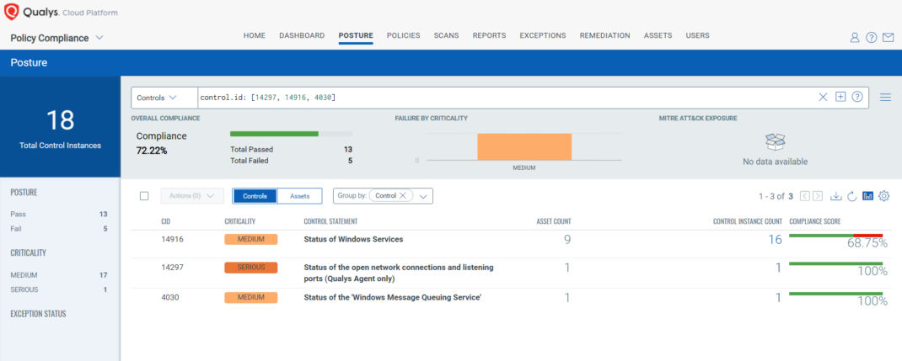Click the Qualys logo icon

click(x=12, y=12)
